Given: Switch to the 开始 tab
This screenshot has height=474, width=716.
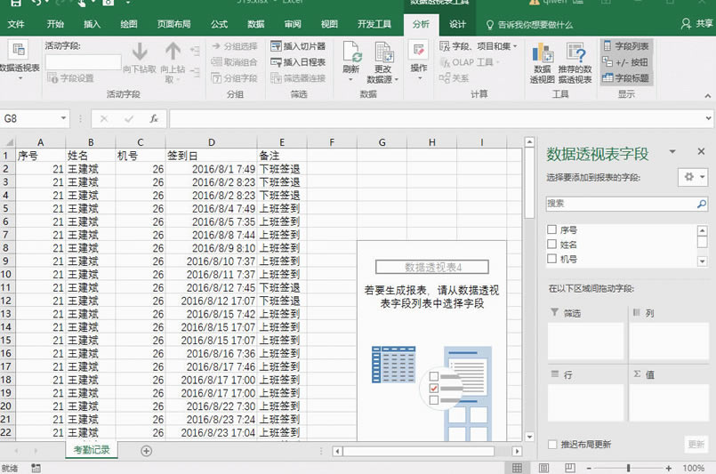Looking at the screenshot, I should click(x=55, y=24).
